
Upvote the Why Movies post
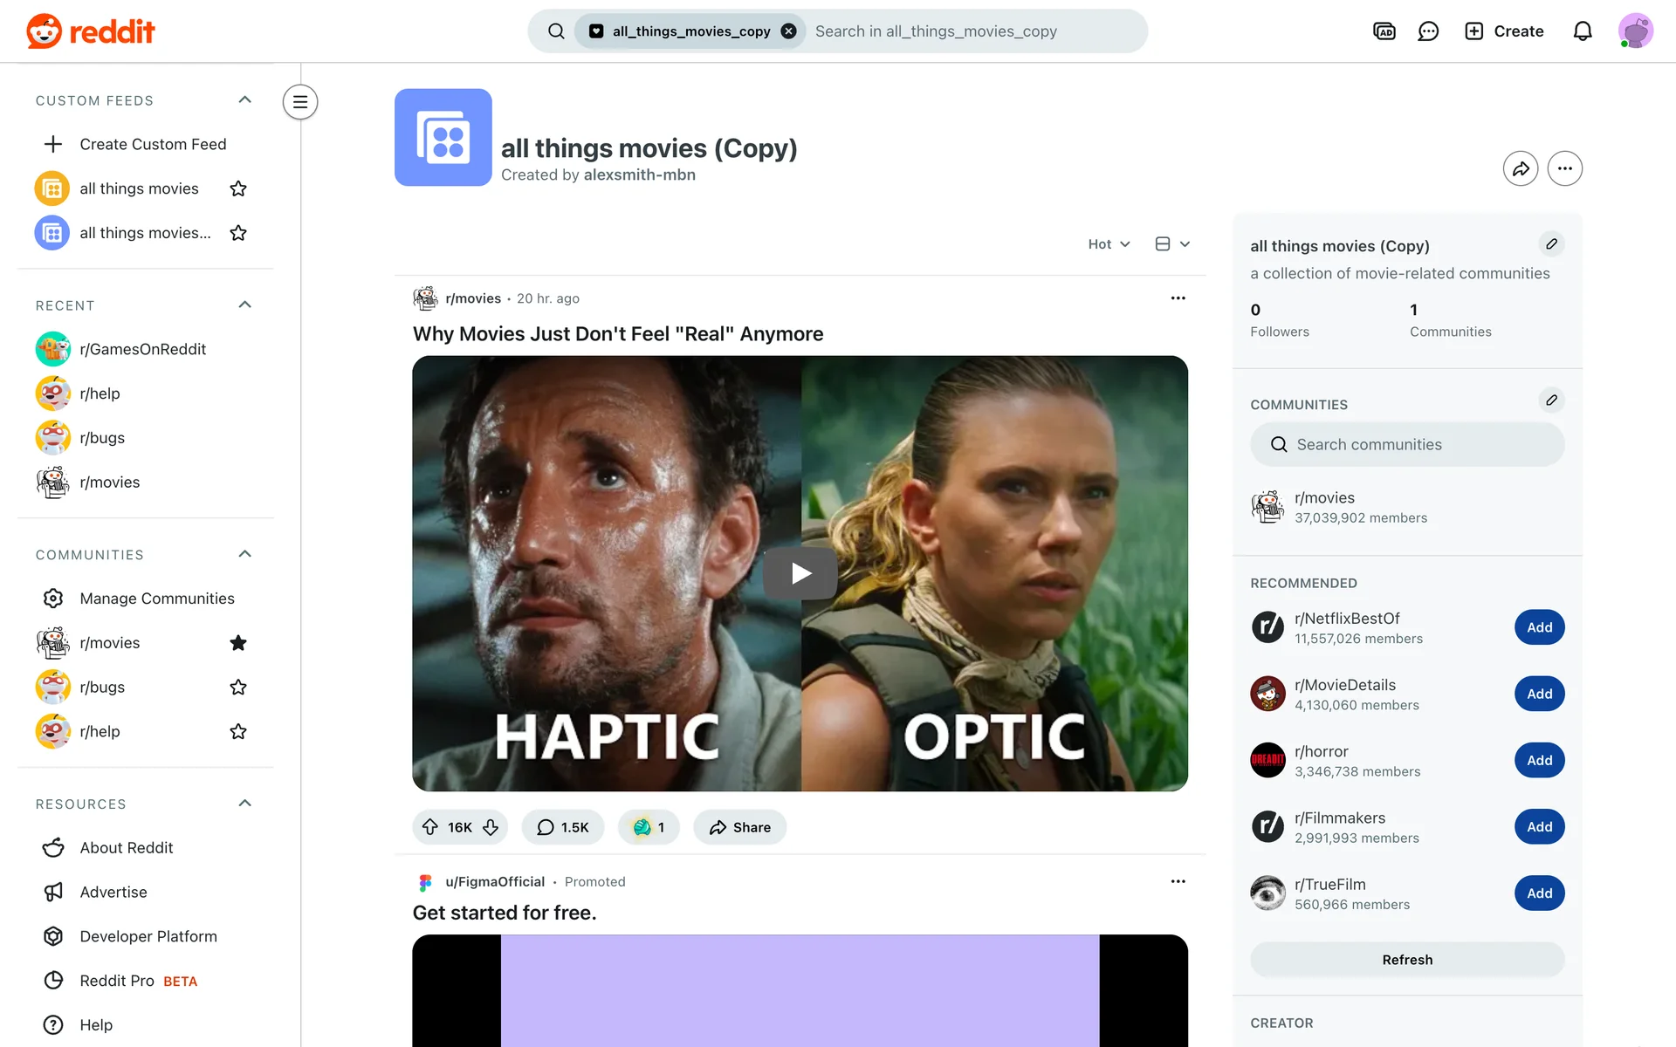coord(430,827)
